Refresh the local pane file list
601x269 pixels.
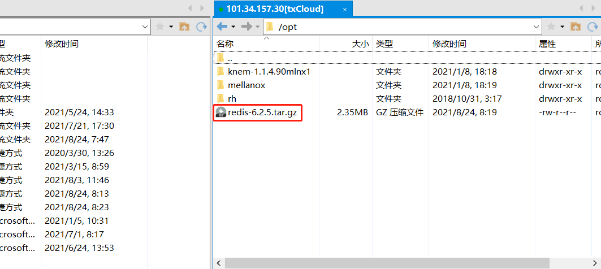[202, 27]
